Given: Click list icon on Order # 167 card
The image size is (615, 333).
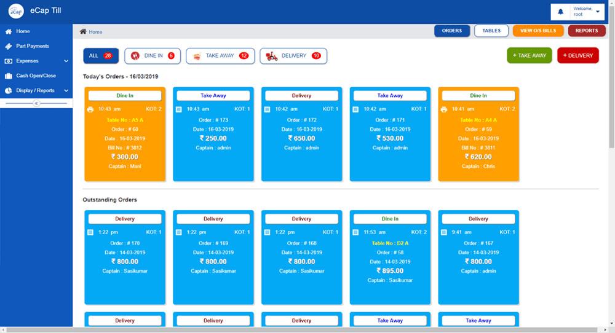Looking at the screenshot, I should [x=444, y=232].
